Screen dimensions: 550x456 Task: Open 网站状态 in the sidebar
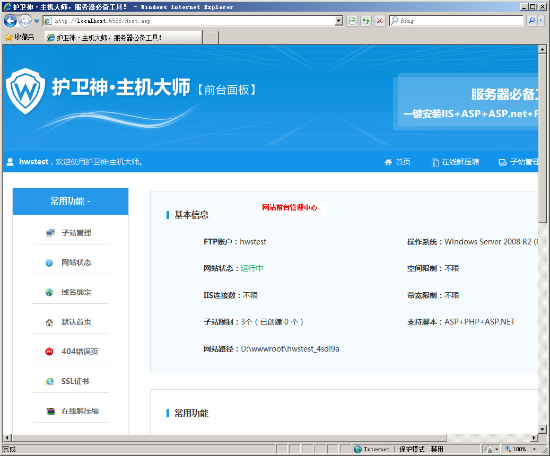(x=76, y=262)
